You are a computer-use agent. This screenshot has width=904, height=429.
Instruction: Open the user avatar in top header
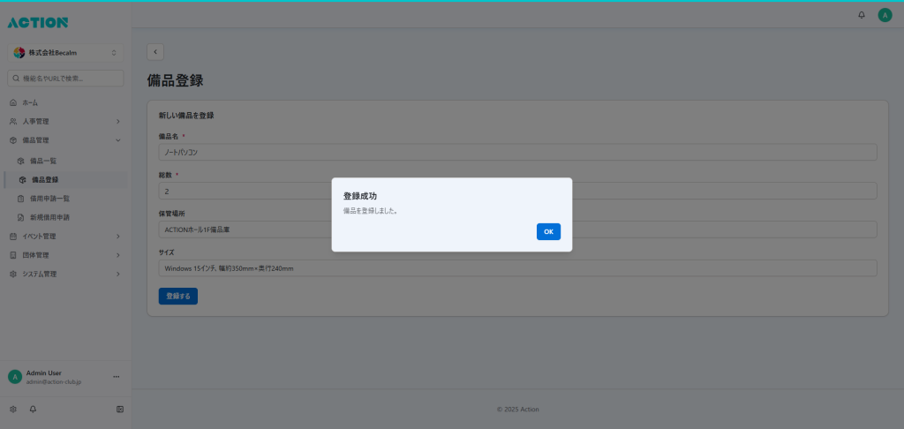point(885,15)
